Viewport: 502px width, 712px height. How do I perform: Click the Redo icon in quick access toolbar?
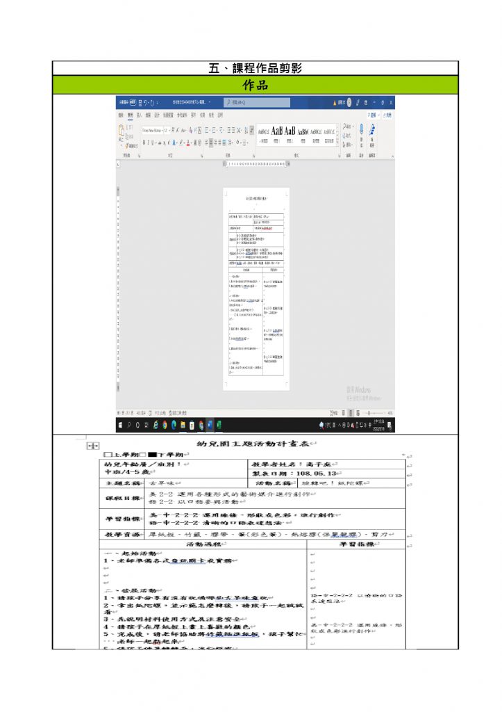coord(152,103)
